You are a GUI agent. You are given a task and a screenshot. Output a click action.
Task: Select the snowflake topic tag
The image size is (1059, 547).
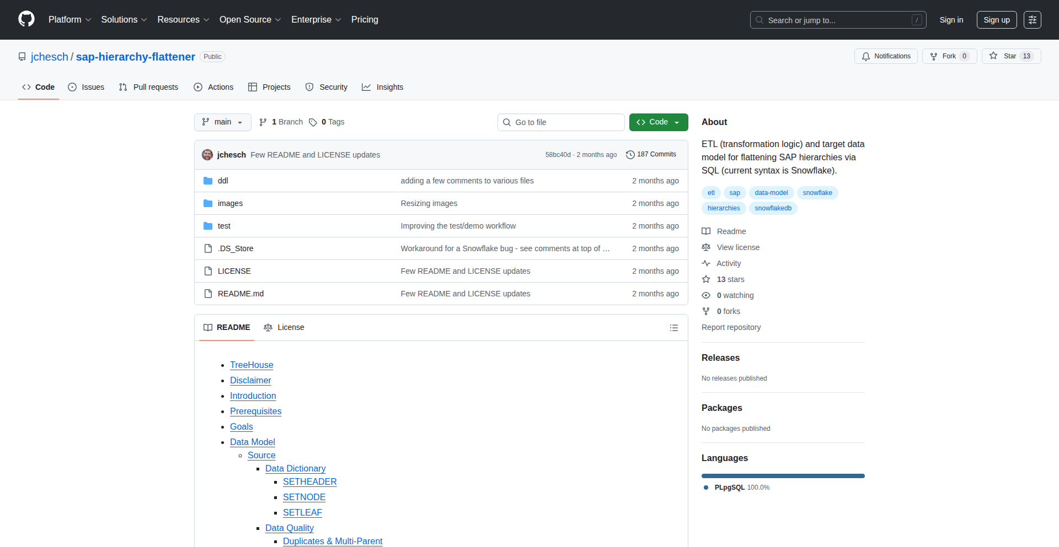(817, 193)
